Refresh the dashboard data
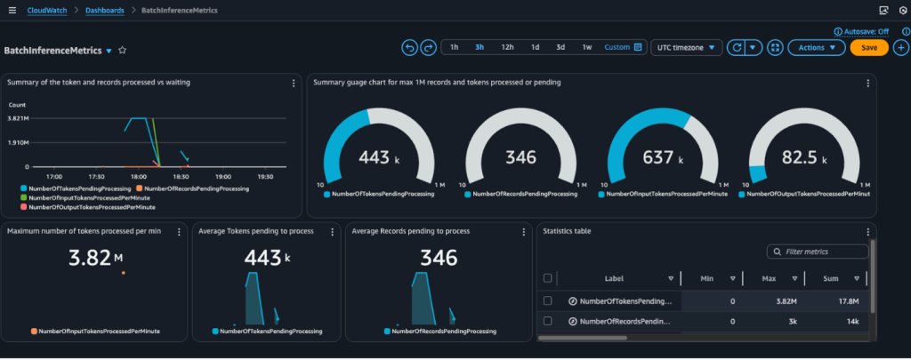The height and width of the screenshot is (360, 911). [x=736, y=47]
